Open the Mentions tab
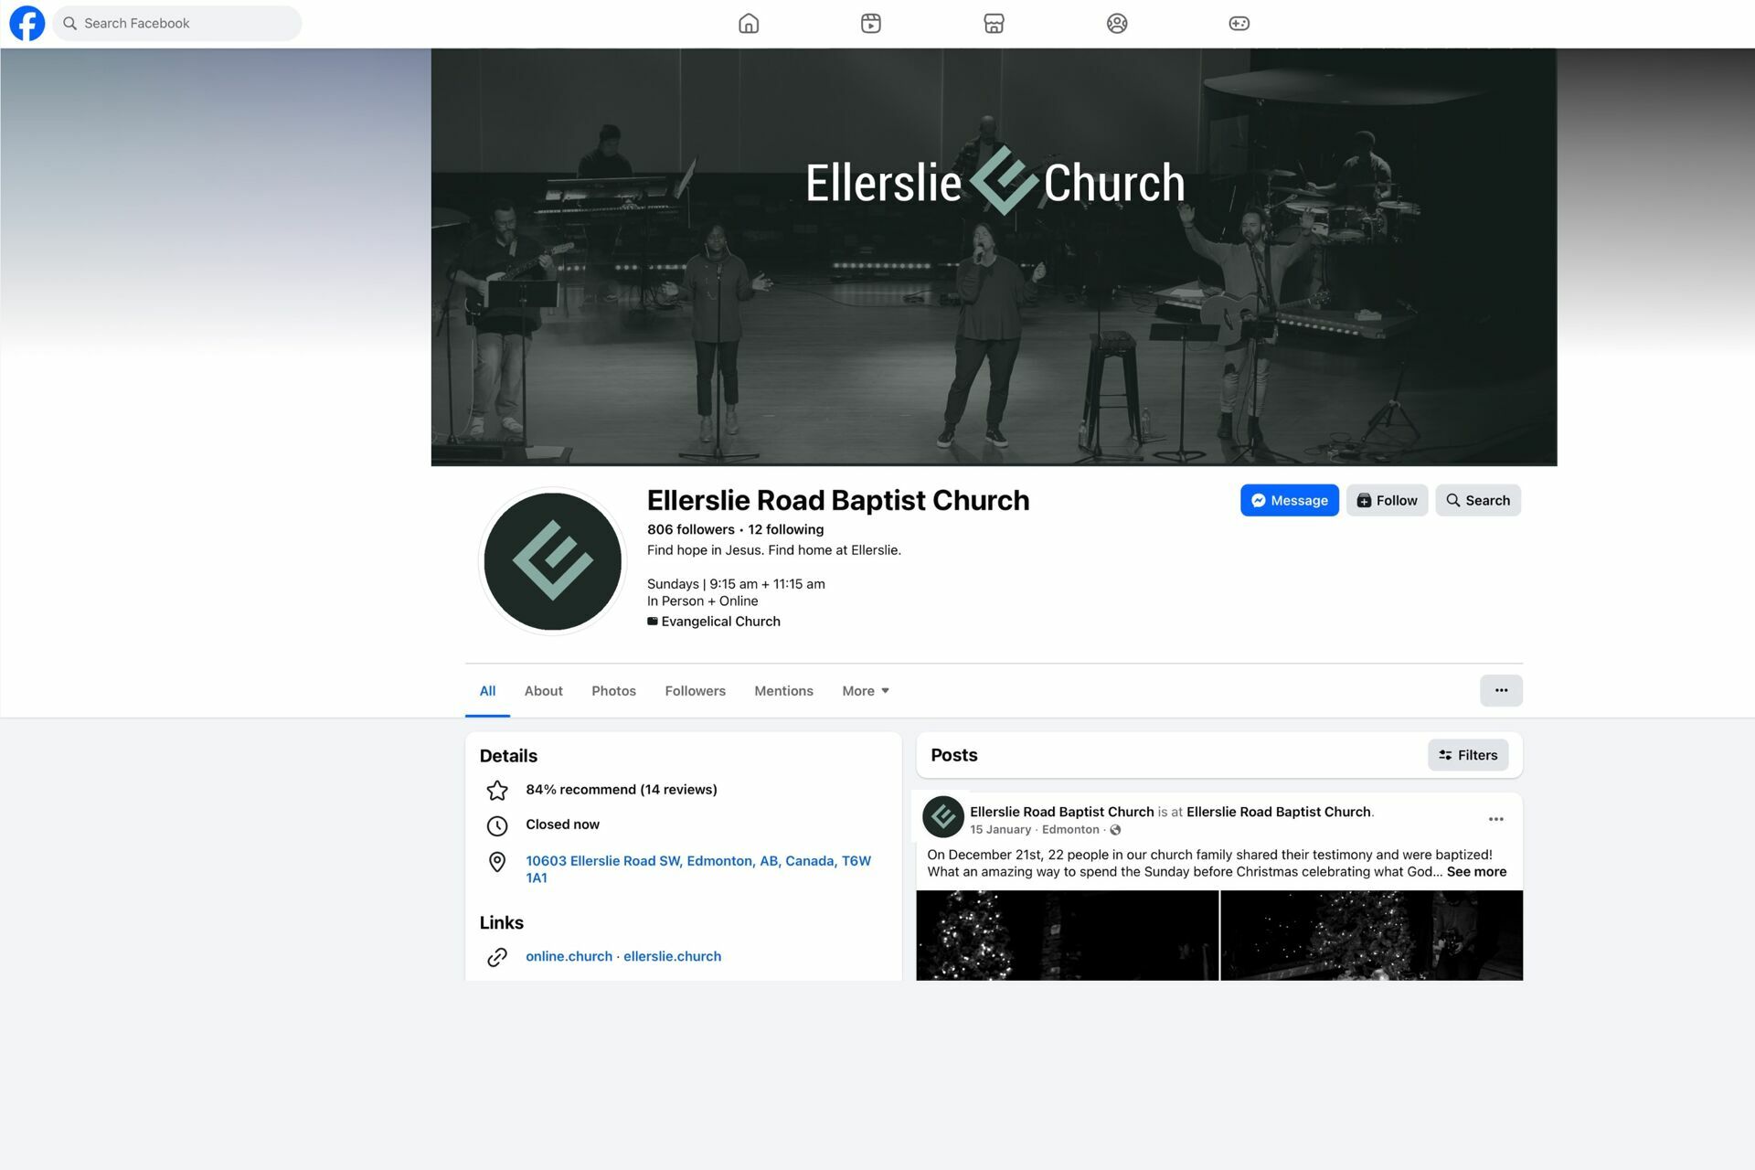This screenshot has height=1170, width=1755. 783,691
